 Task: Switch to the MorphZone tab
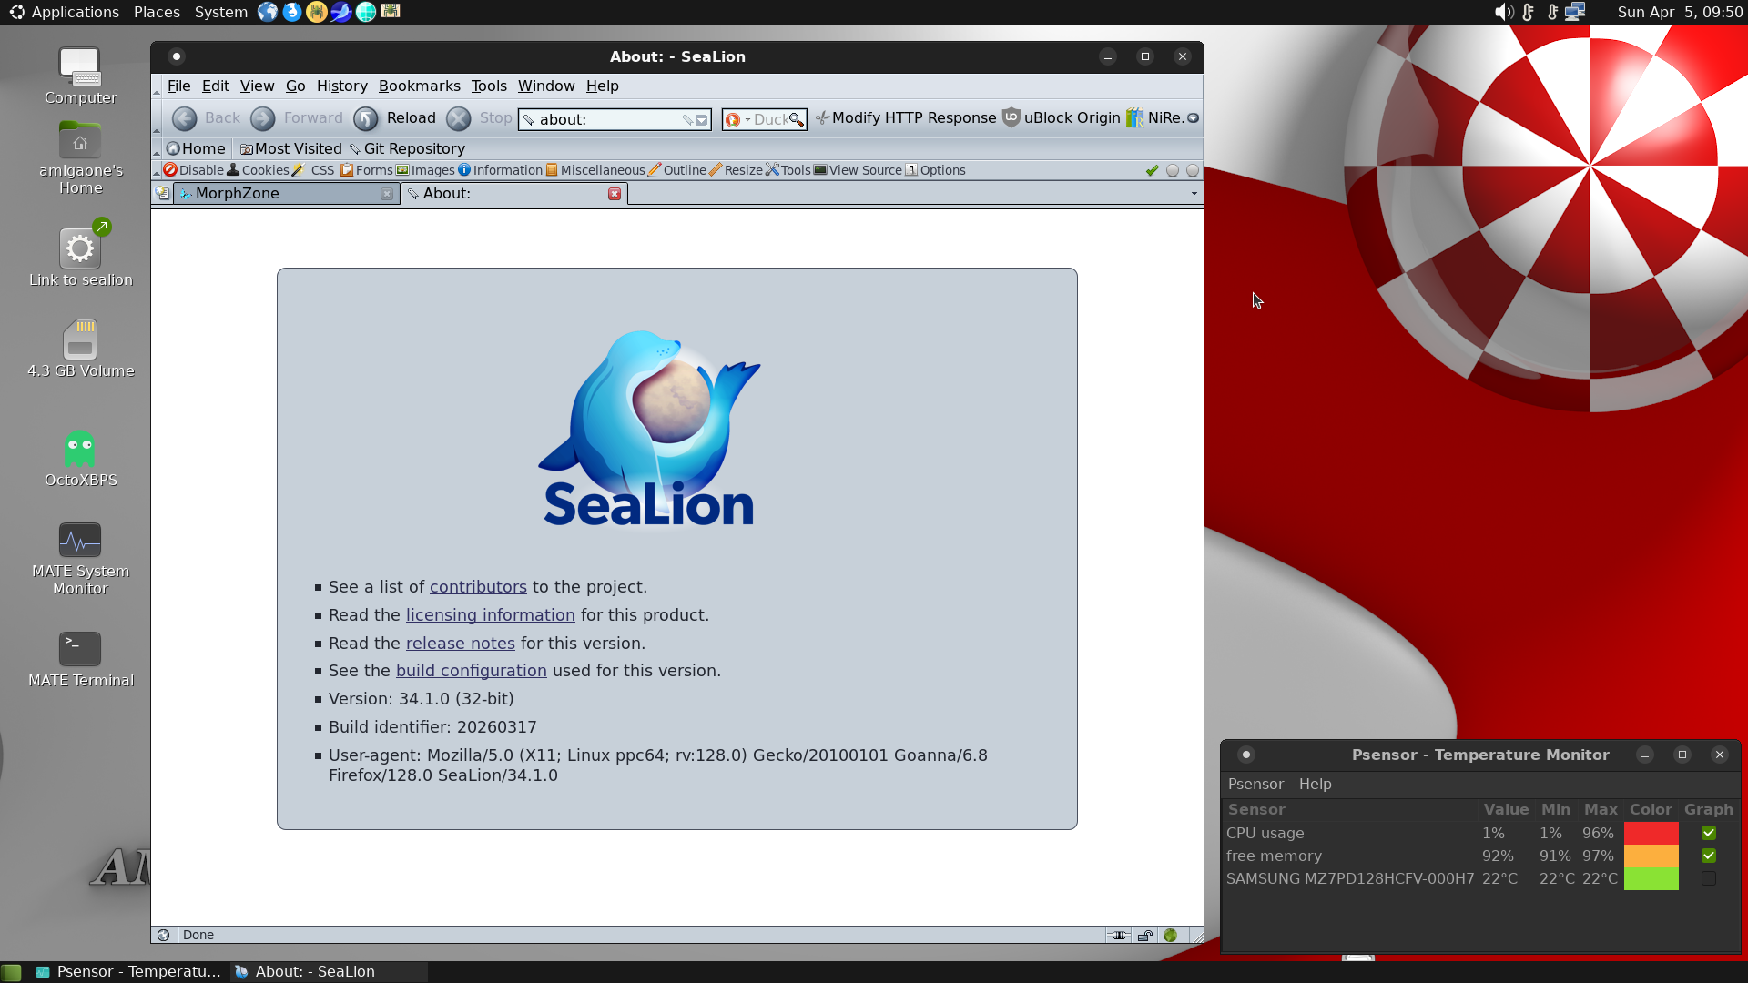(x=279, y=193)
